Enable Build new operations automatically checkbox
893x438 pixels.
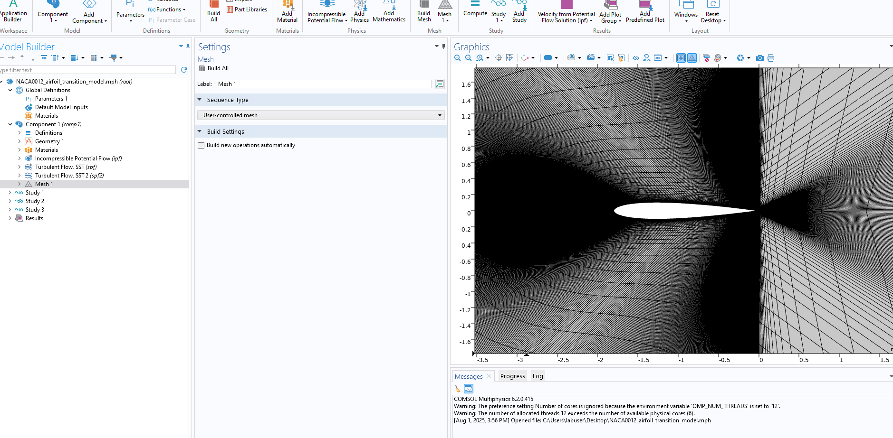pyautogui.click(x=201, y=145)
